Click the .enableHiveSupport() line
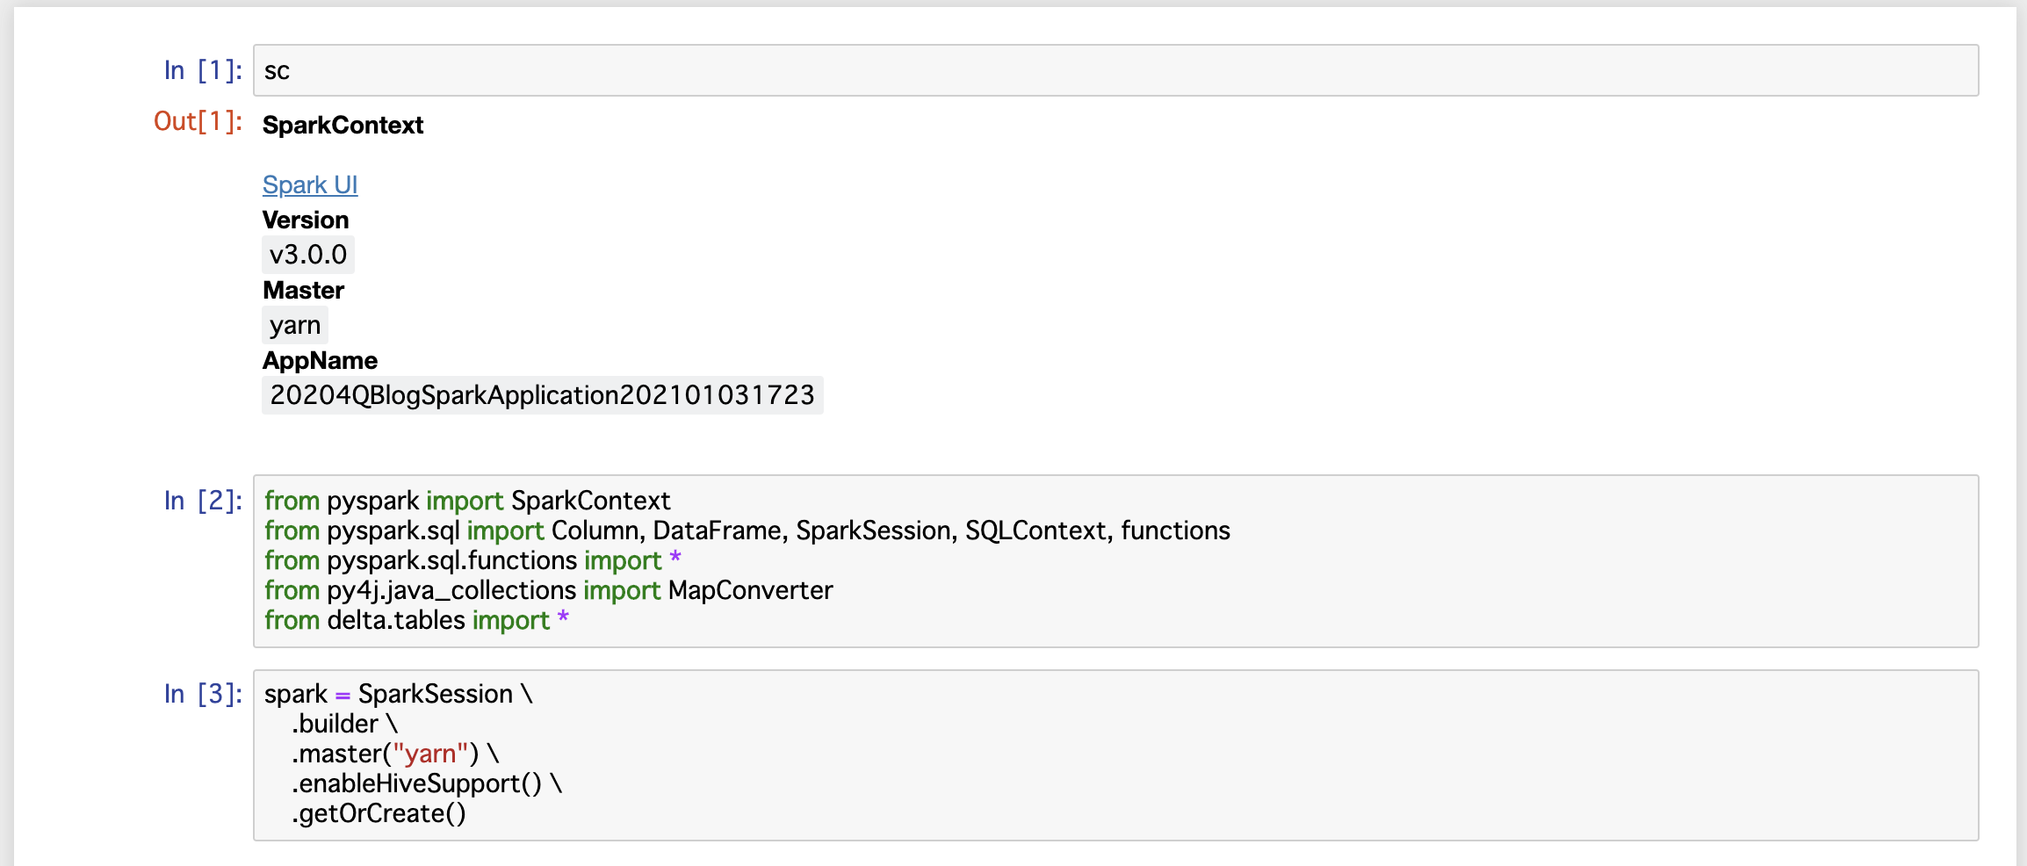Image resolution: width=2027 pixels, height=866 pixels. coord(427,783)
